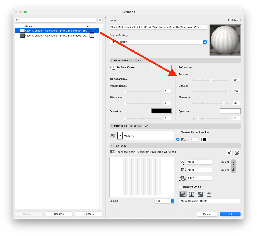Open Alpha Channel Effects
Image resolution: width=257 pixels, height=236 pixels.
[209, 201]
